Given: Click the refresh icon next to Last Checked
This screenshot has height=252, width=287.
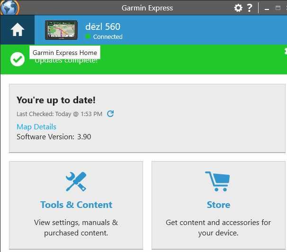Looking at the screenshot, I should tap(110, 114).
